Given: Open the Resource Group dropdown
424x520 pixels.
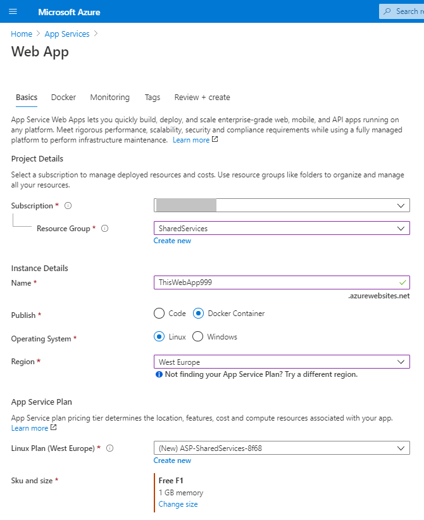Looking at the screenshot, I should tap(282, 228).
